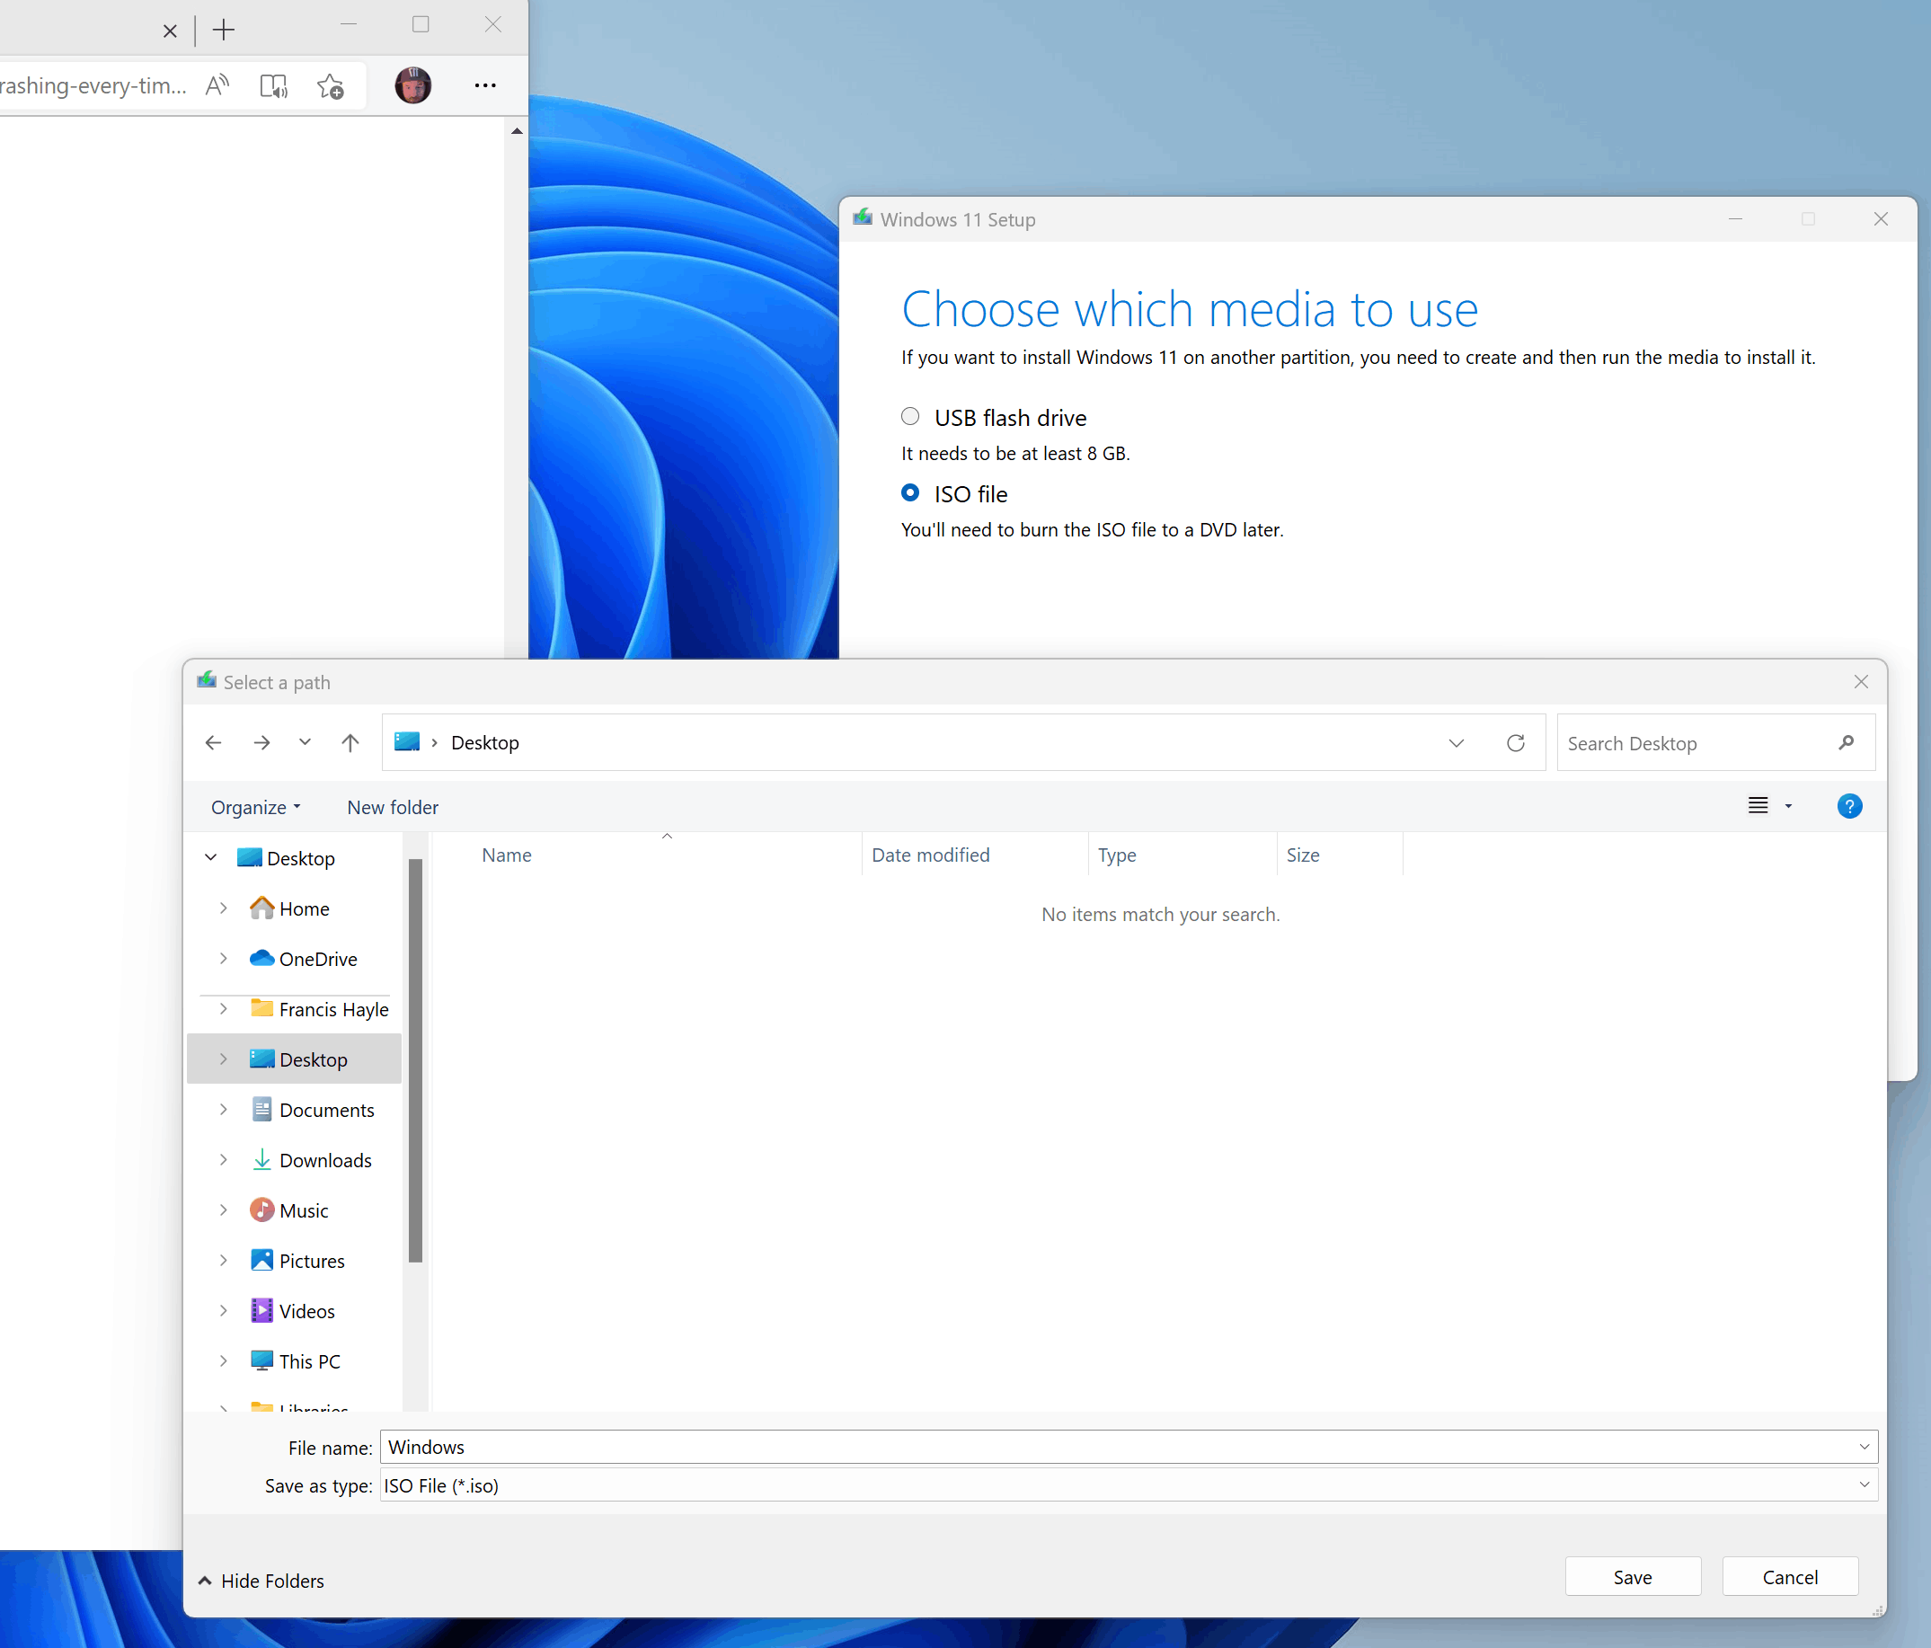
Task: Expand the Pictures tree node
Action: (224, 1260)
